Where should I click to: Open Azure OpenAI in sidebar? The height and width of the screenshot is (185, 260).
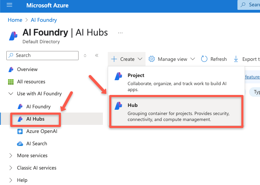(x=42, y=132)
